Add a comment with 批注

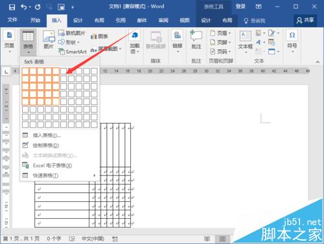196,39
